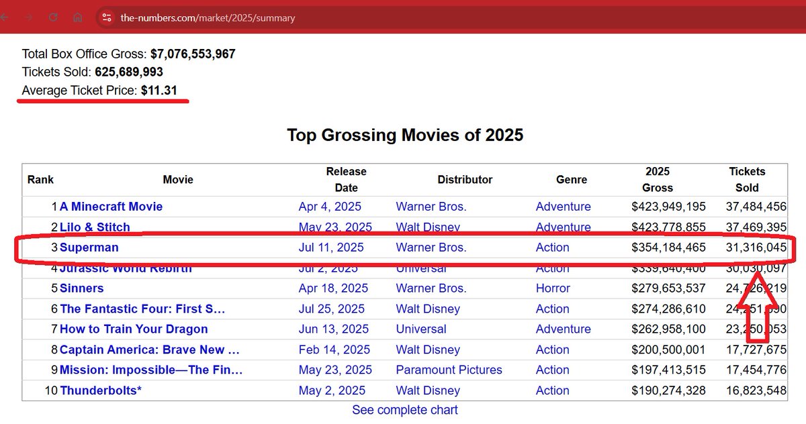Click Average Ticket Price value $11.31
806x424 pixels.
tap(159, 90)
